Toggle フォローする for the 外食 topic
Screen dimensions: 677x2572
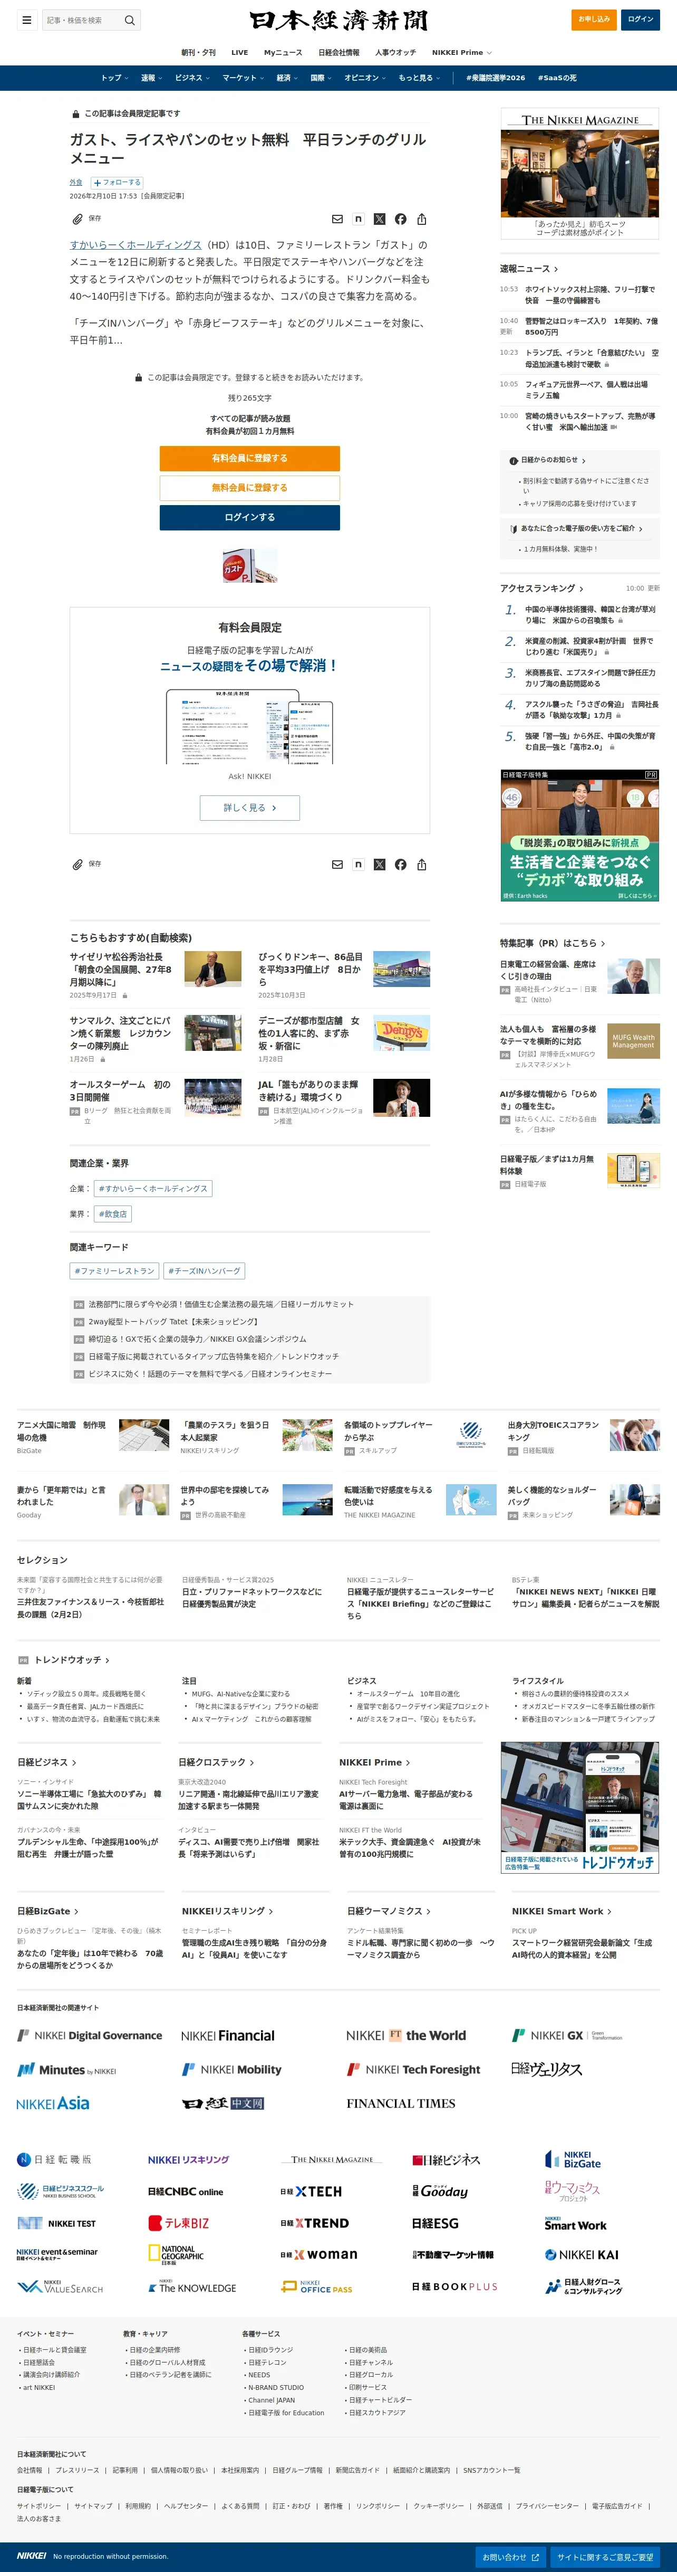point(117,183)
